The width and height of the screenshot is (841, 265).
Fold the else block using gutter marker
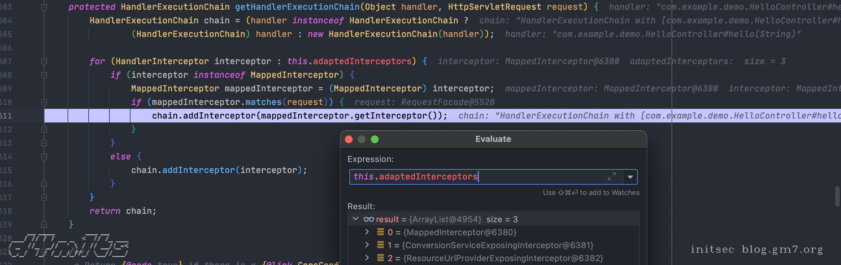click(44, 157)
